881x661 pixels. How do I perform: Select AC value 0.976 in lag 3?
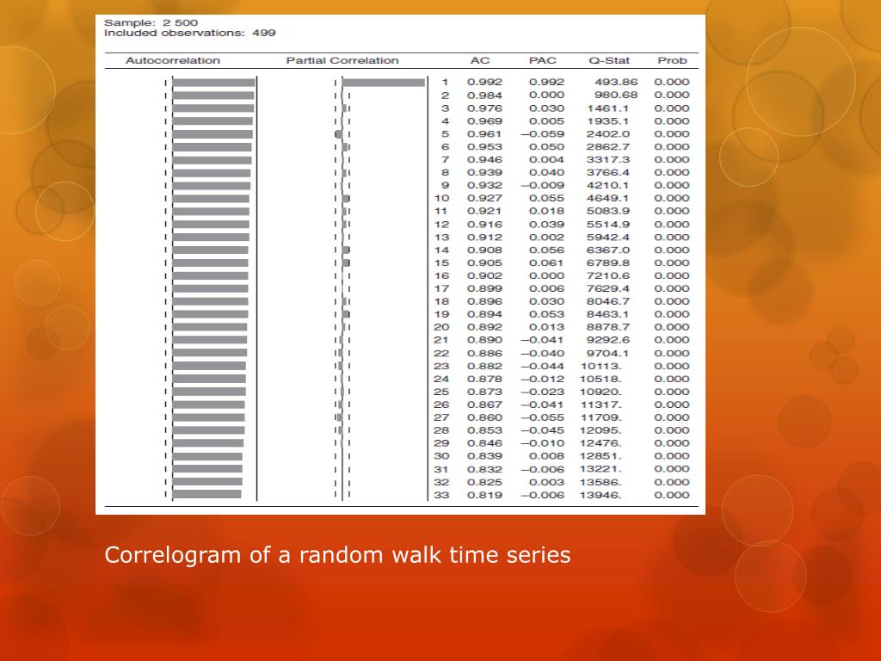coord(484,108)
